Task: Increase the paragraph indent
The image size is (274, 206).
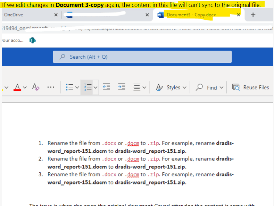Action: click(x=122, y=87)
